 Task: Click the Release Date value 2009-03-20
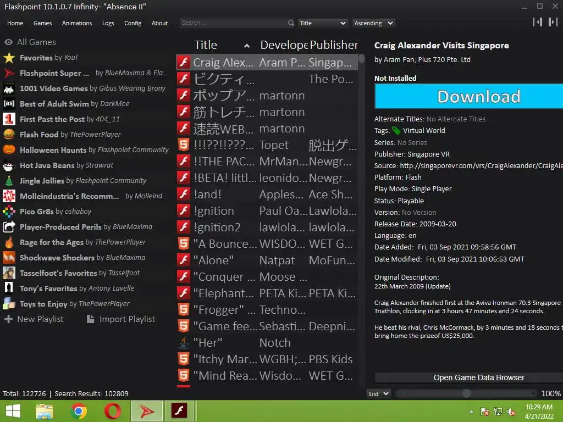click(x=438, y=224)
